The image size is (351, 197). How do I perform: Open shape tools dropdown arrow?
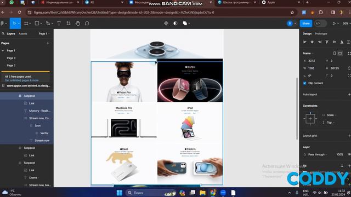coord(41,24)
